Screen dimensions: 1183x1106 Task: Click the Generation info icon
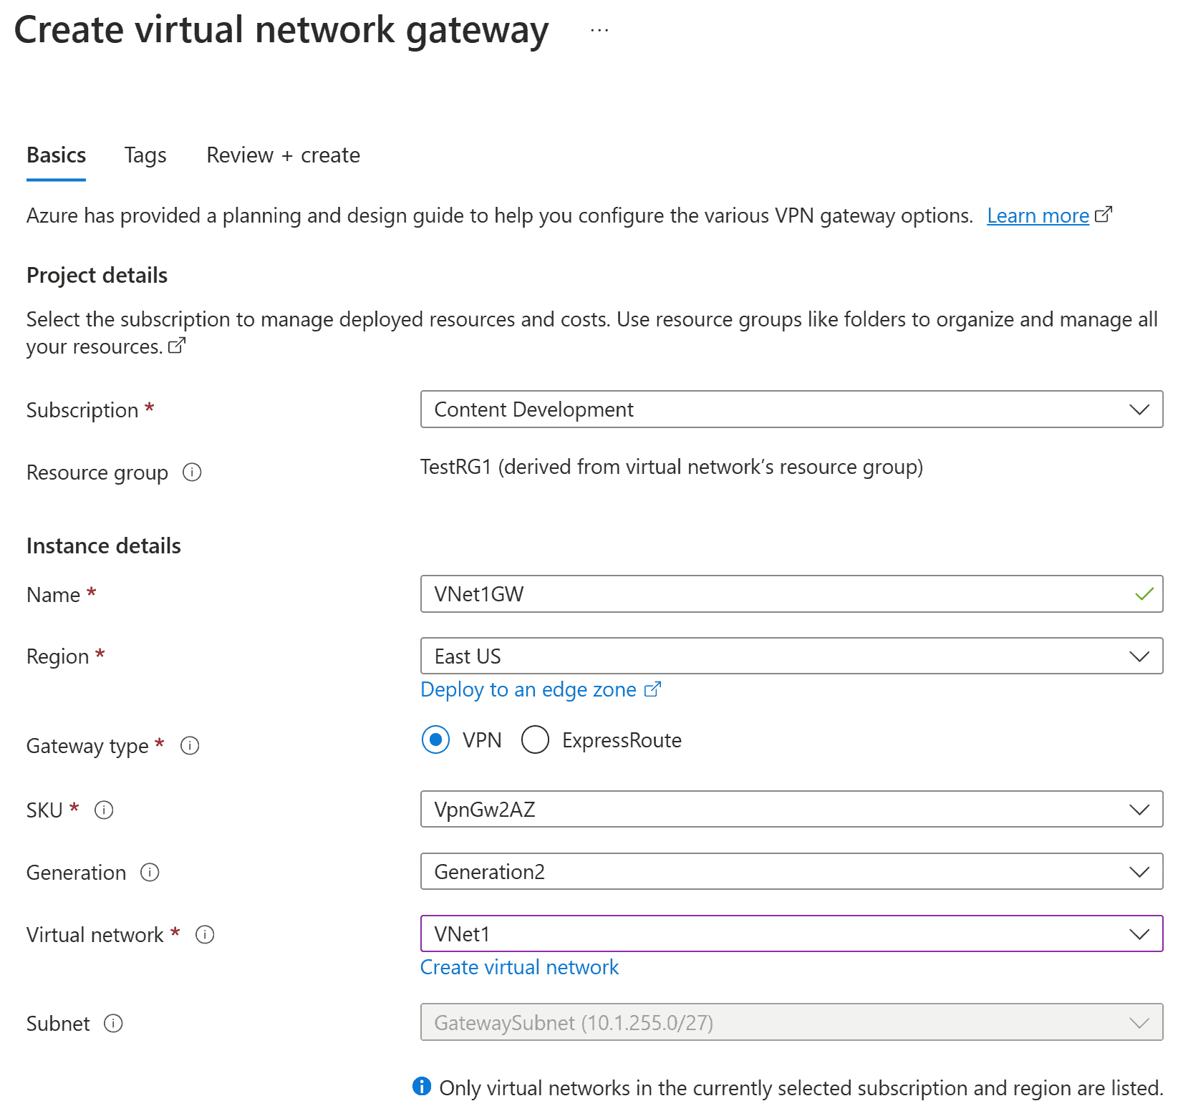[x=149, y=873]
